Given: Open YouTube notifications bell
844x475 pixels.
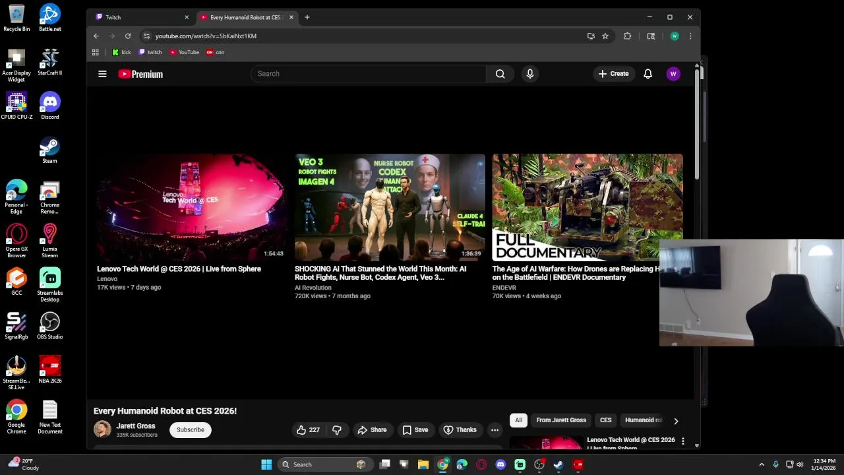Looking at the screenshot, I should pyautogui.click(x=648, y=74).
